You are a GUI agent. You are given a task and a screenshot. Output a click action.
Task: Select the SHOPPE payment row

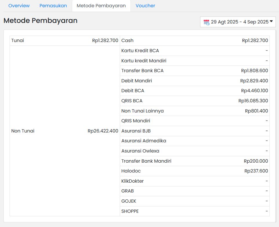pos(130,211)
